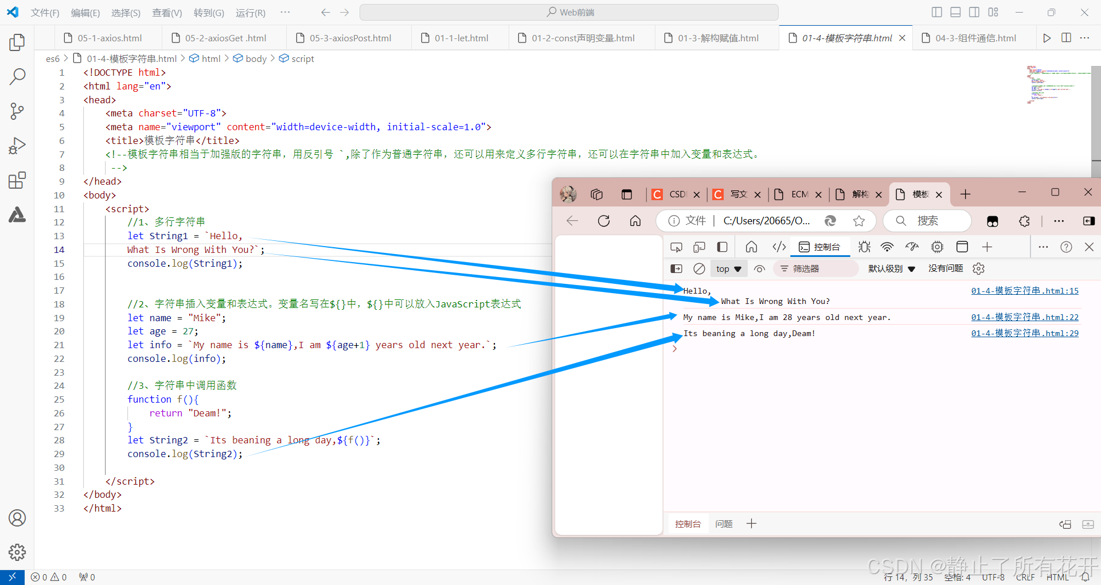Toggle console sidebar visibility
Image resolution: width=1101 pixels, height=585 pixels.
point(676,268)
